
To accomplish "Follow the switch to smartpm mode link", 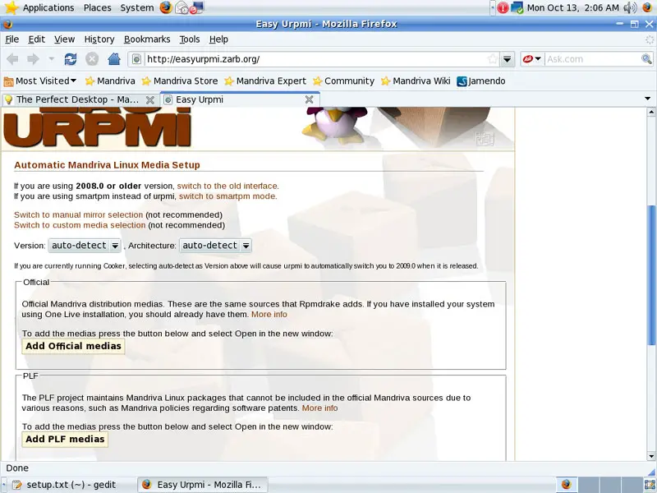I will [227, 196].
